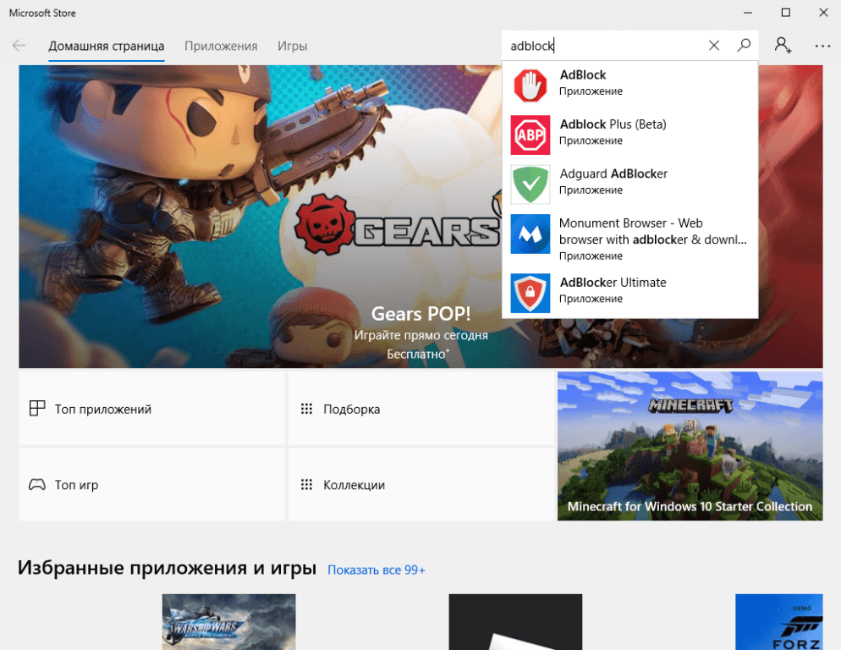Open the Forza demo thumbnail
The image size is (841, 650).
pyautogui.click(x=778, y=621)
